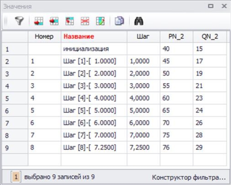Maximize the Значения panel window
Viewport: 231px width, 185px height.
click(210, 6)
